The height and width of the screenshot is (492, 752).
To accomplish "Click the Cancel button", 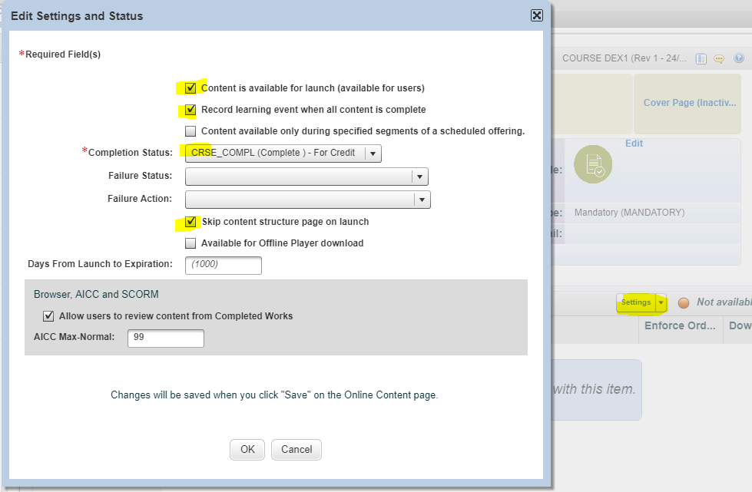I will coord(296,449).
